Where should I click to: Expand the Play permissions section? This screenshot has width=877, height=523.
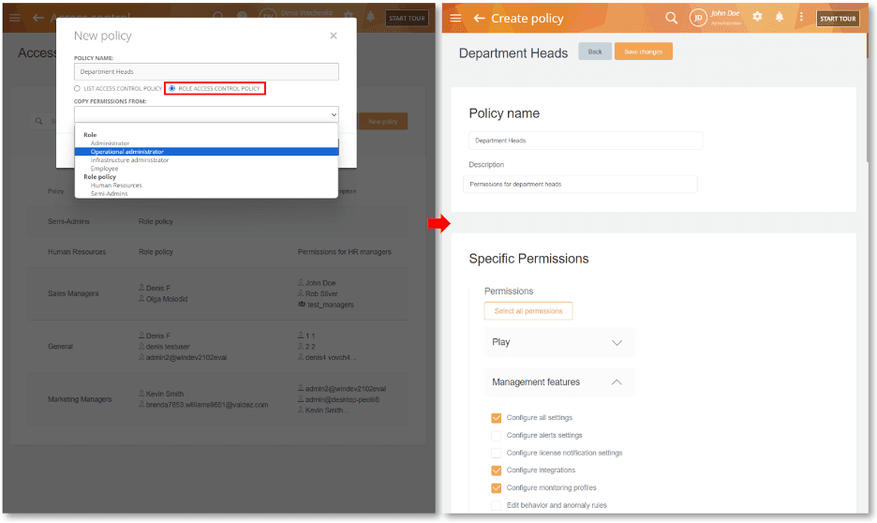[x=616, y=342]
